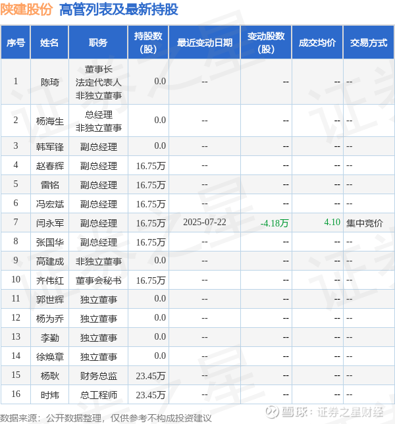Click 时炜's holding 23.45万
The width and height of the screenshot is (395, 424).
151,395
